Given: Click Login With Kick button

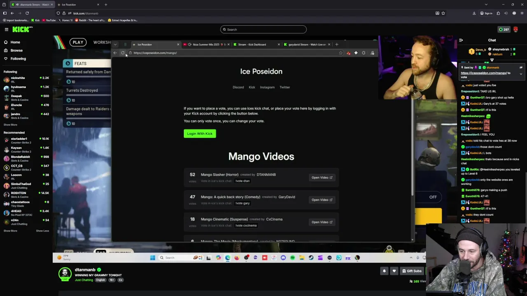Looking at the screenshot, I should click(x=200, y=133).
